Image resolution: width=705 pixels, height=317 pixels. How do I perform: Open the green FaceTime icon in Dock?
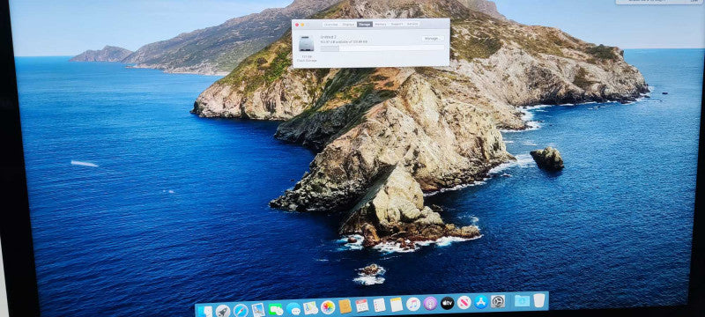tap(276, 309)
